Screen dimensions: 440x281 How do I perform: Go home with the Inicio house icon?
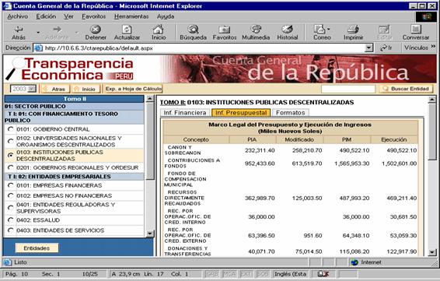(159, 30)
